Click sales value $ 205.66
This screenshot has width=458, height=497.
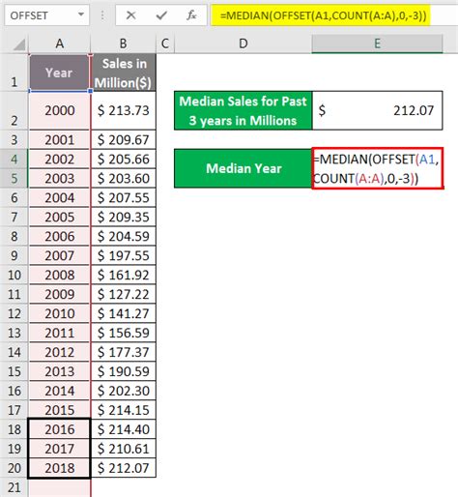point(124,160)
